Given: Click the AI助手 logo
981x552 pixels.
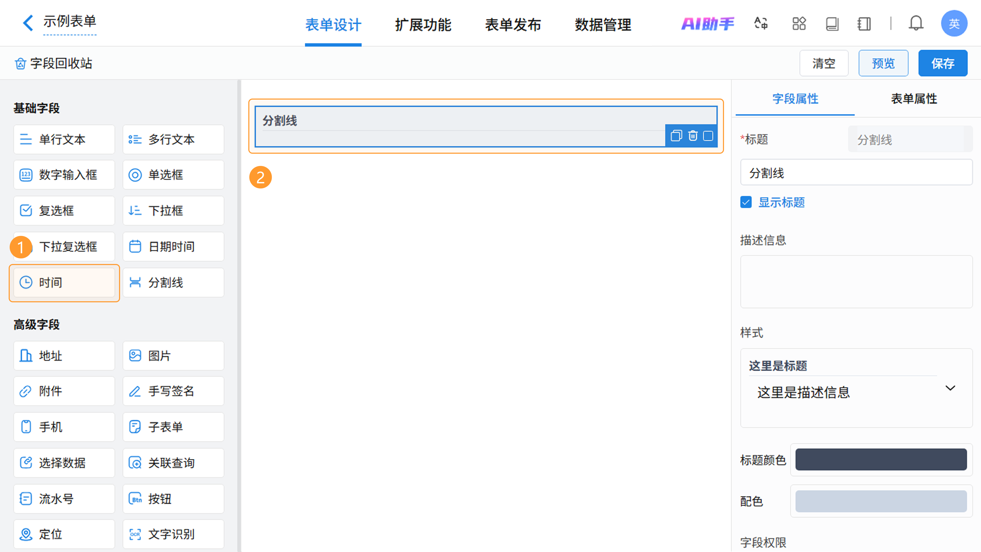Looking at the screenshot, I should [x=708, y=23].
